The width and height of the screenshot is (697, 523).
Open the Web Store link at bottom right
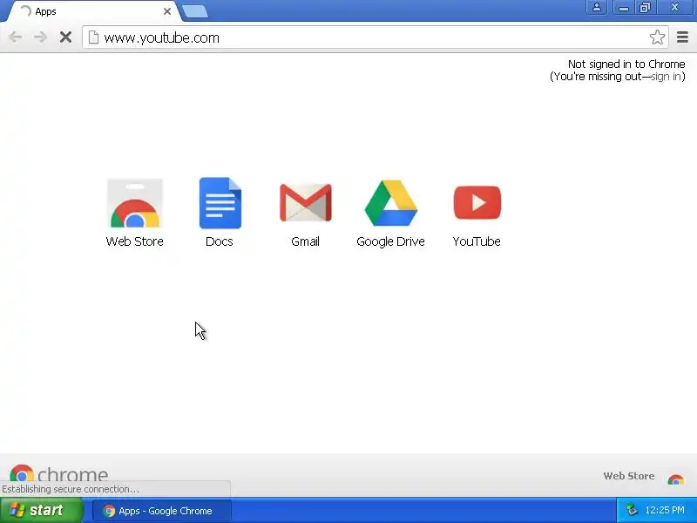click(628, 476)
